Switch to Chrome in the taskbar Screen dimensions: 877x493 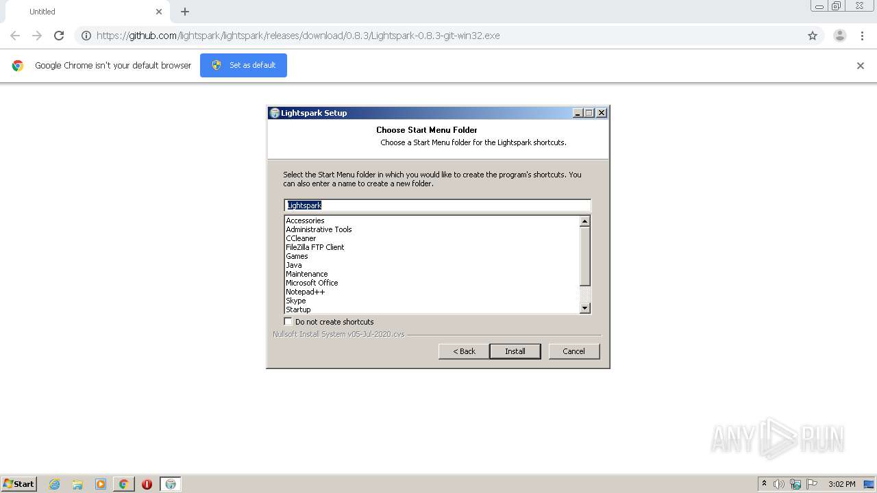[123, 484]
